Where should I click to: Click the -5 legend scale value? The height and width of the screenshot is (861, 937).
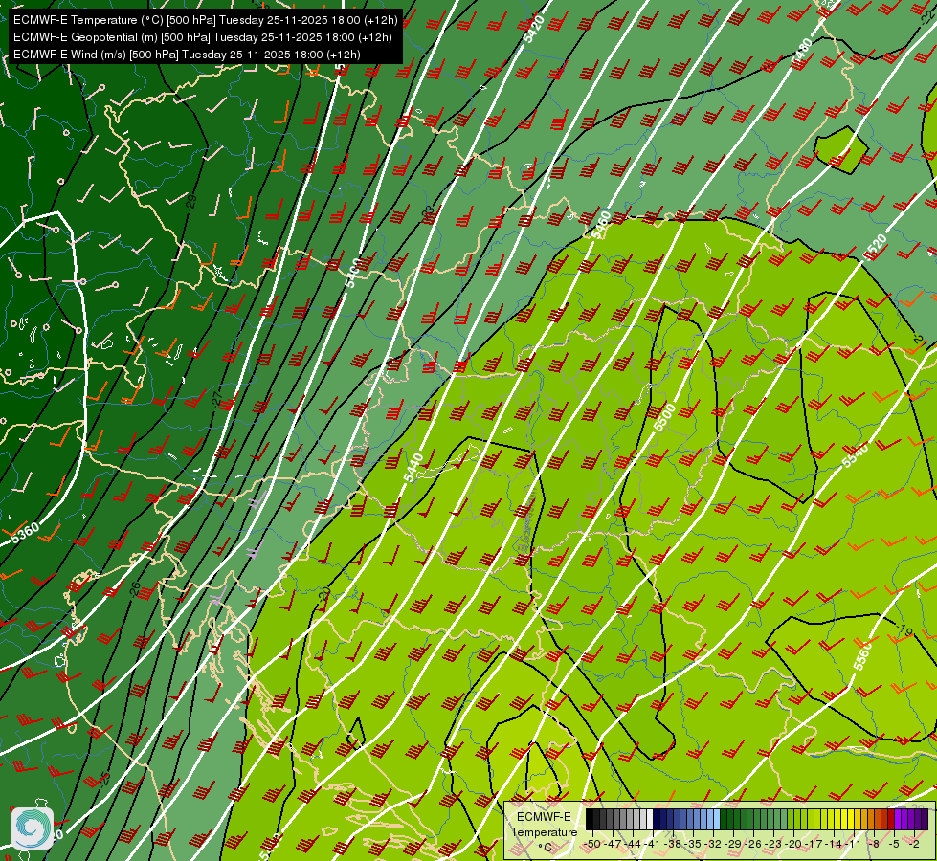click(894, 845)
